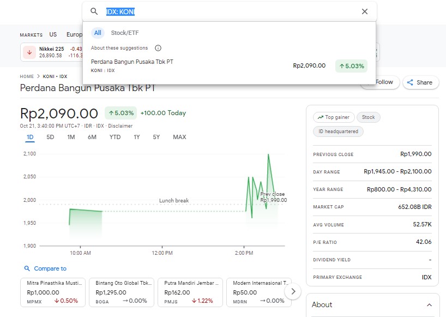This screenshot has height=317, width=446.
Task: Select the All suggestions filter
Action: coord(98,33)
